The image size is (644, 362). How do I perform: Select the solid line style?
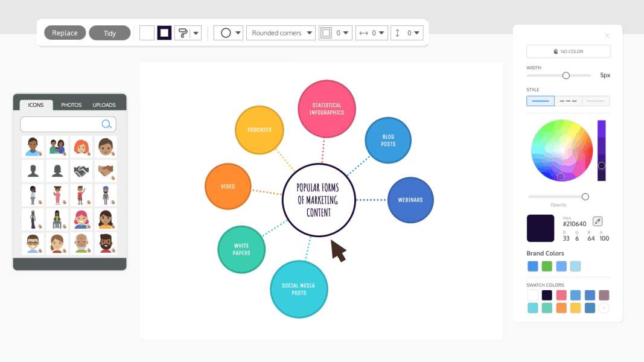[540, 100]
